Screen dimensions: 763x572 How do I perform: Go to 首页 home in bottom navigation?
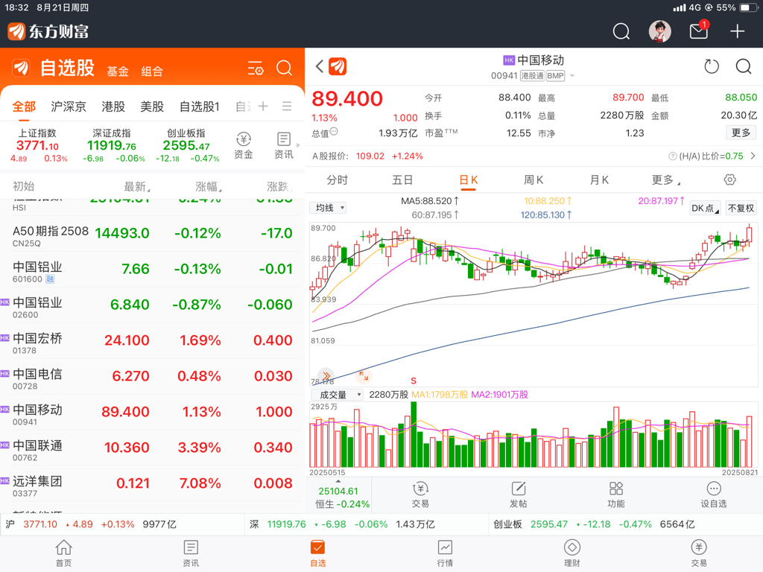[64, 553]
